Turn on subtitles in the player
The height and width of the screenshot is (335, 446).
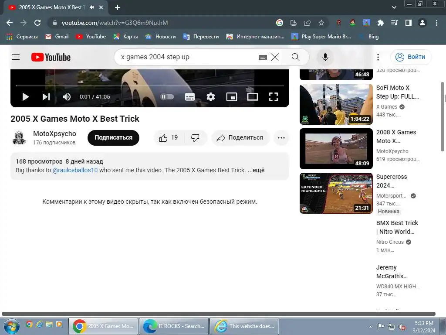(x=190, y=97)
